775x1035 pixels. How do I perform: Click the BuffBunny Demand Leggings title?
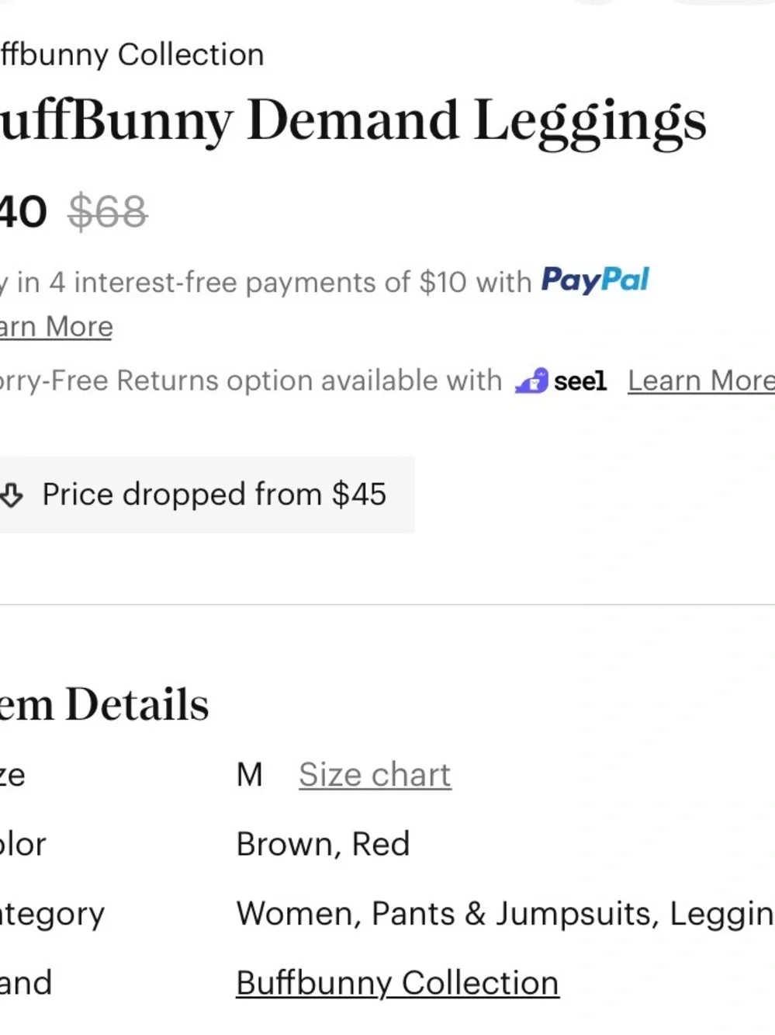coord(353,121)
